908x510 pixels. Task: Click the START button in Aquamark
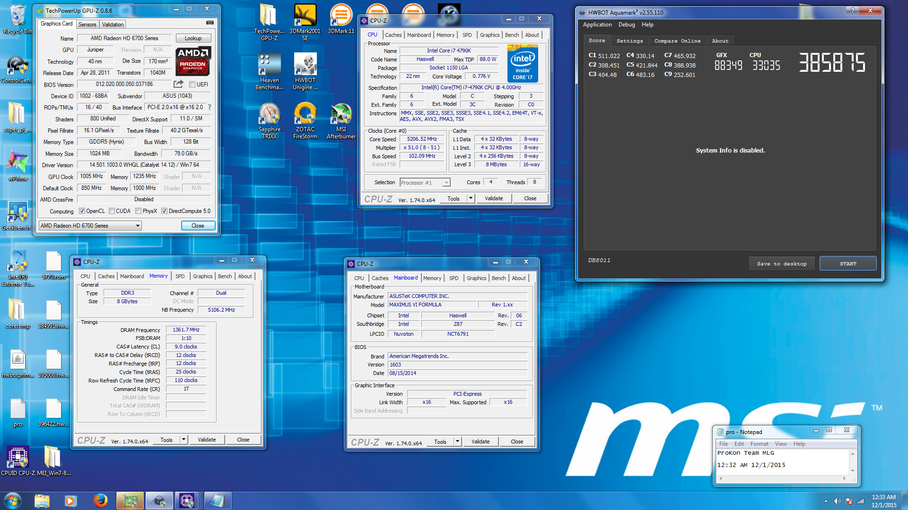pyautogui.click(x=848, y=263)
